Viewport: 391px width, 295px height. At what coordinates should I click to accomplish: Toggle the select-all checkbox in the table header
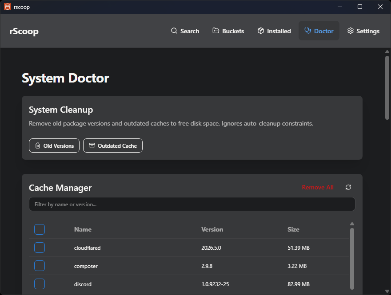click(40, 229)
